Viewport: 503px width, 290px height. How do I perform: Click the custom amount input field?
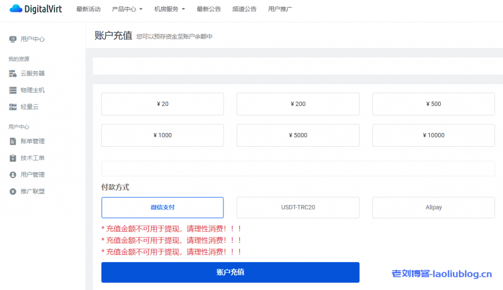298,168
